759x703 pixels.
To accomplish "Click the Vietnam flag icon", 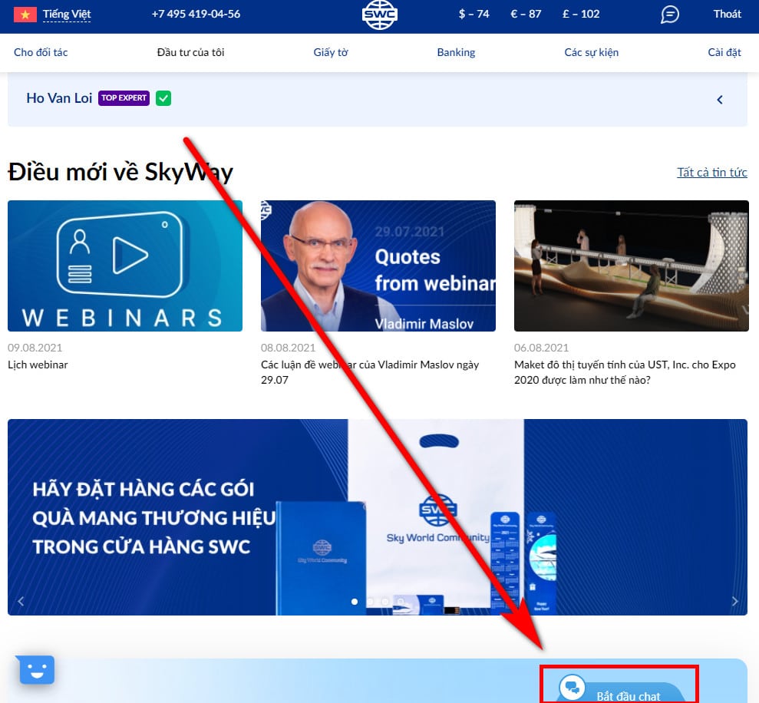I will (25, 15).
